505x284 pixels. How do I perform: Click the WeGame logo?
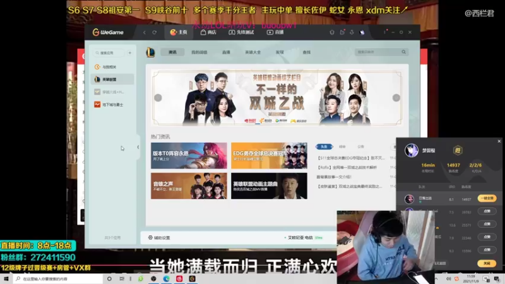tap(108, 32)
